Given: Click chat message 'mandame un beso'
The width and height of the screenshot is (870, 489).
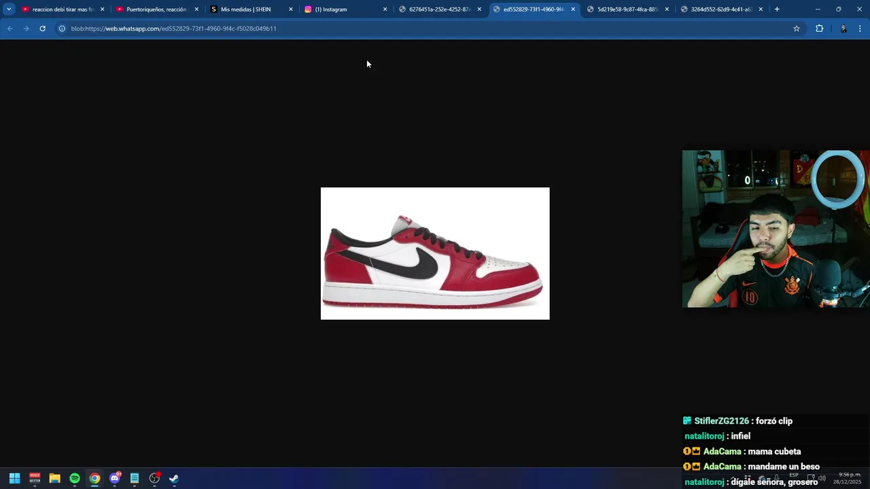Looking at the screenshot, I should pyautogui.click(x=784, y=467).
